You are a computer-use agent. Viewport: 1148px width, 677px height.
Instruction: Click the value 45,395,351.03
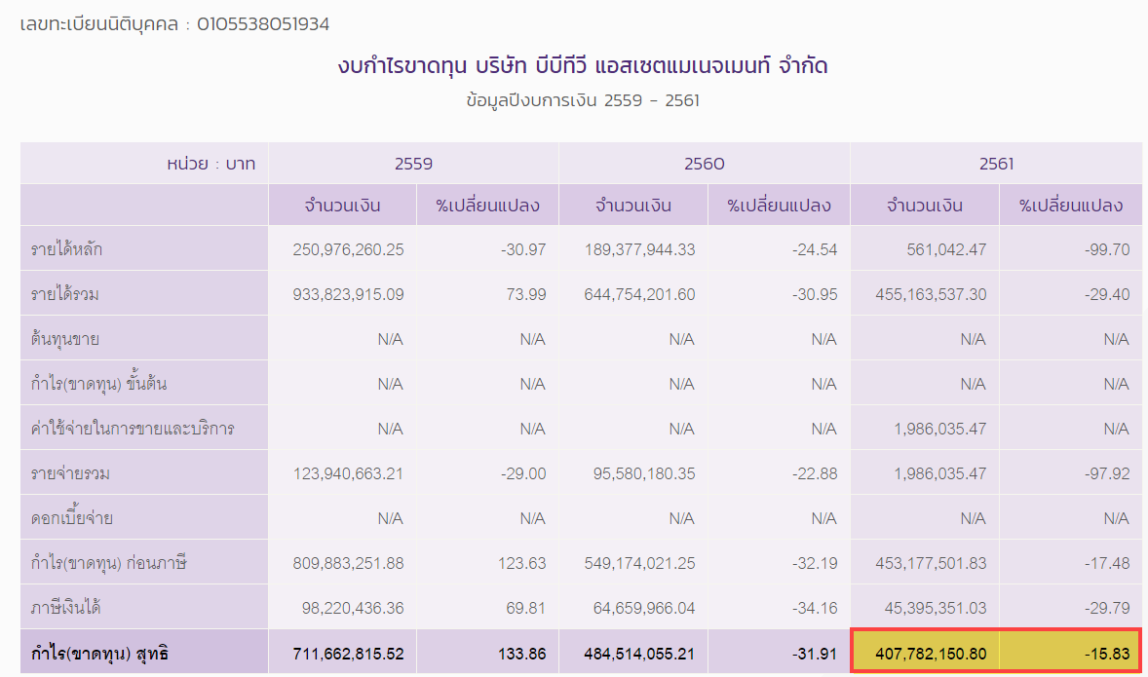(x=936, y=608)
